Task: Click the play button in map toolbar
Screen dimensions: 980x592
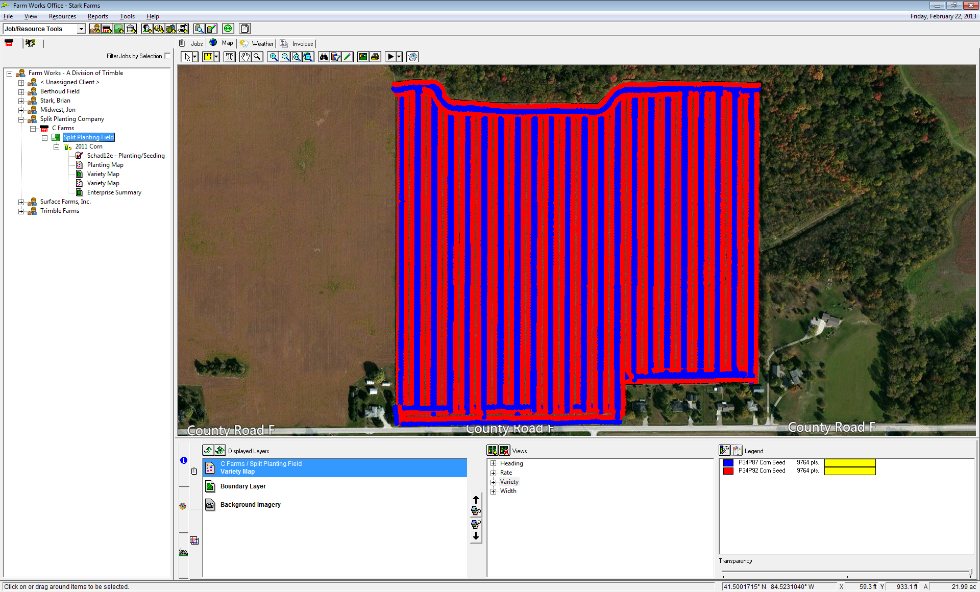Action: (x=391, y=57)
